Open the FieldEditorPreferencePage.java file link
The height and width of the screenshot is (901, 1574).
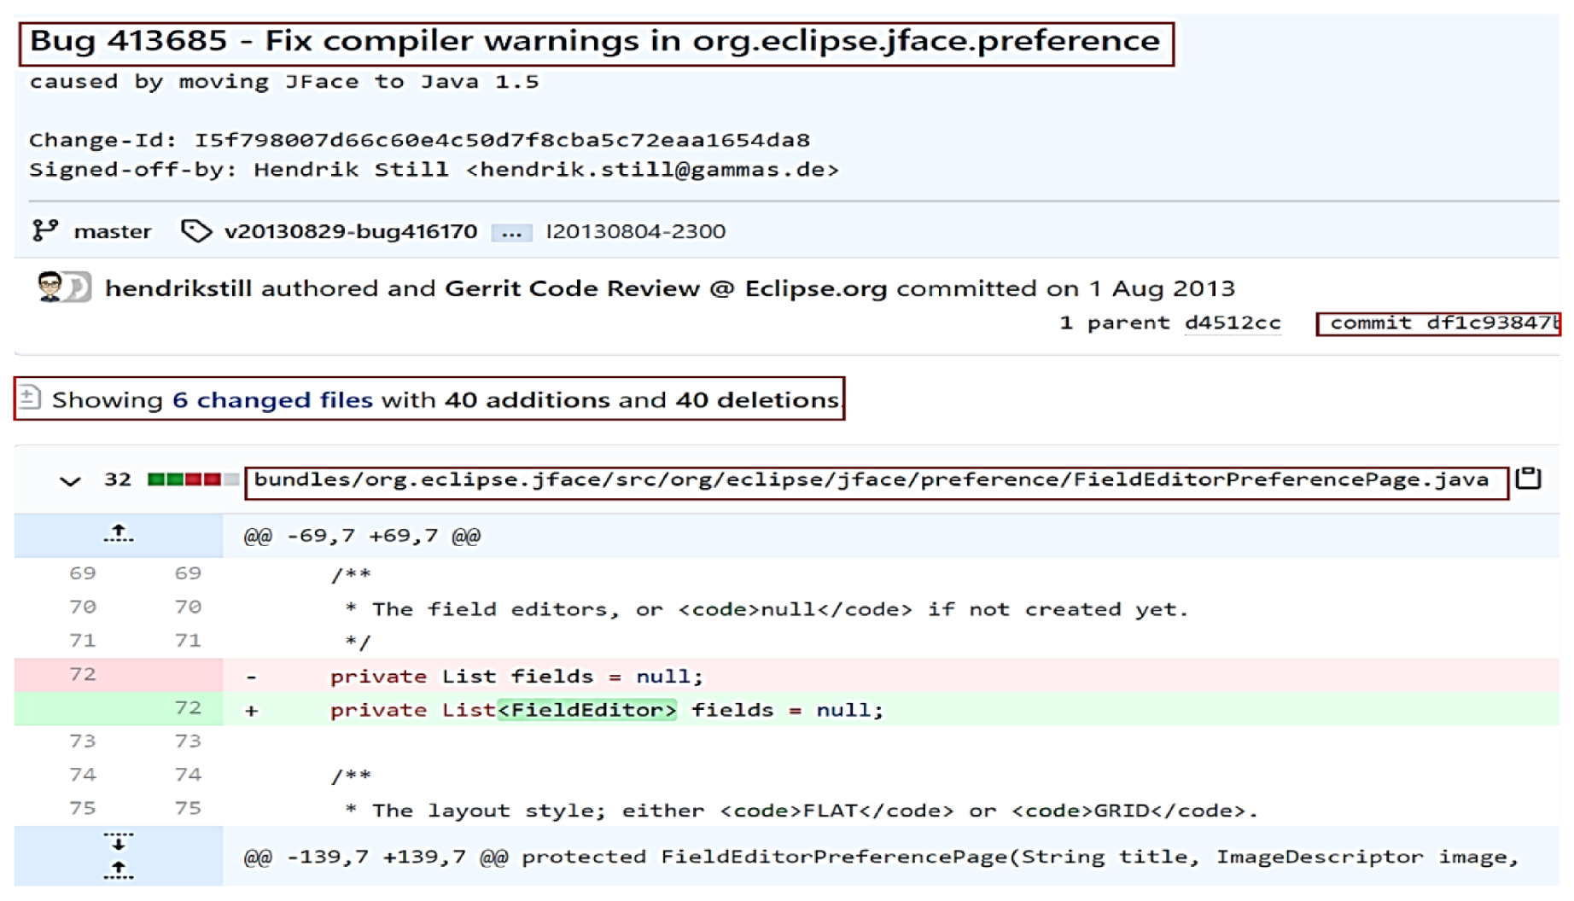871,480
